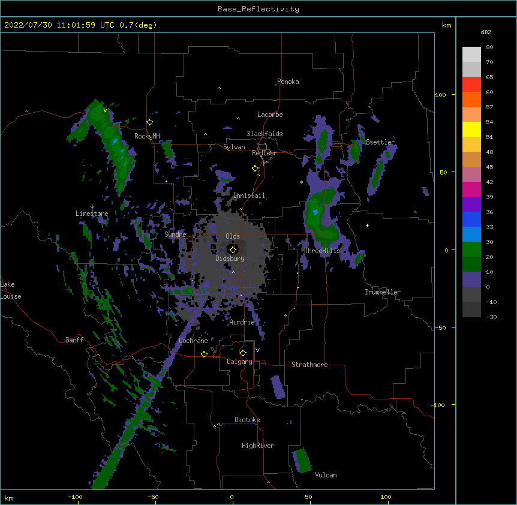This screenshot has height=505, width=517.
Task: Click the Lacombe city label
Action: click(270, 115)
